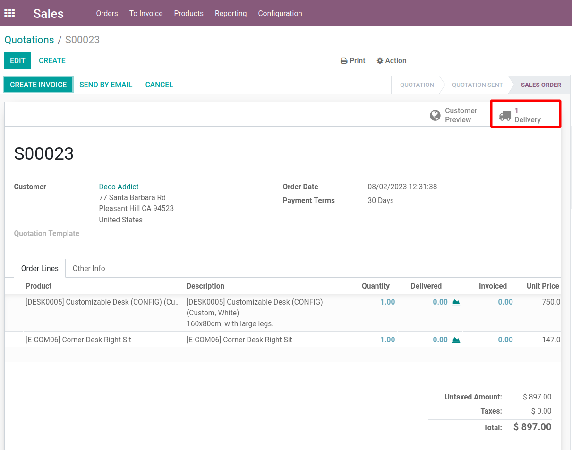The height and width of the screenshot is (450, 572).
Task: Click the Sales app title
Action: point(48,13)
